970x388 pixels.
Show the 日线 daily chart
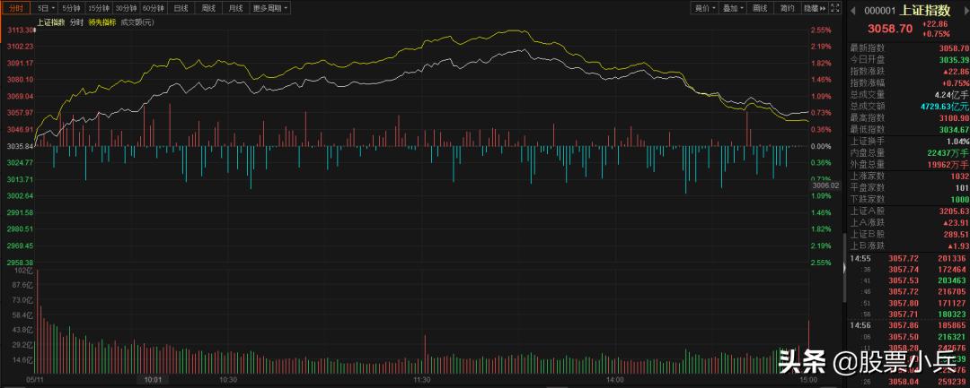click(x=181, y=8)
